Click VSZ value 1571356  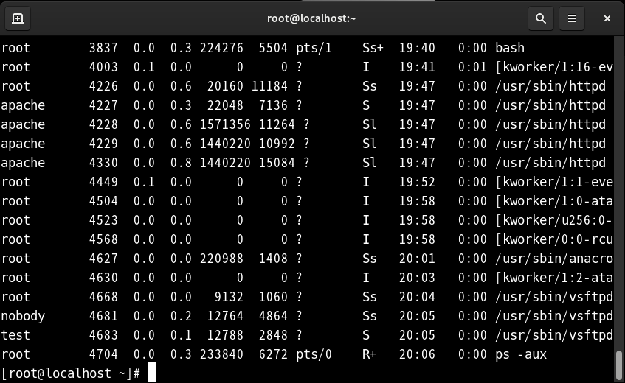point(225,124)
